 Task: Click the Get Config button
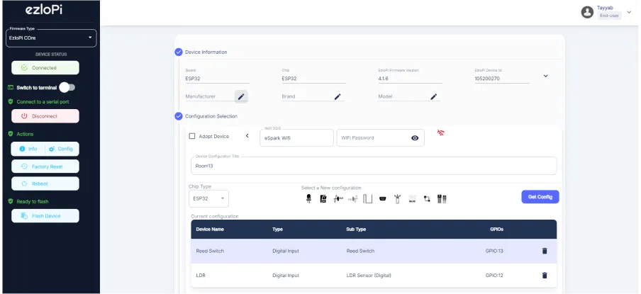[x=540, y=197]
